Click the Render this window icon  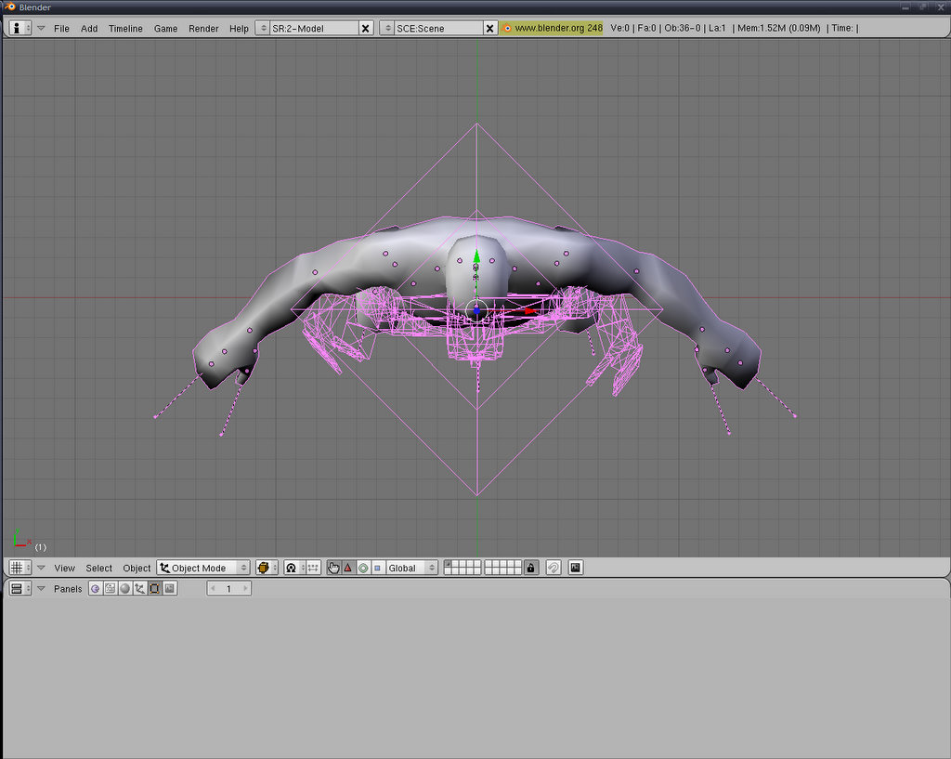[576, 568]
